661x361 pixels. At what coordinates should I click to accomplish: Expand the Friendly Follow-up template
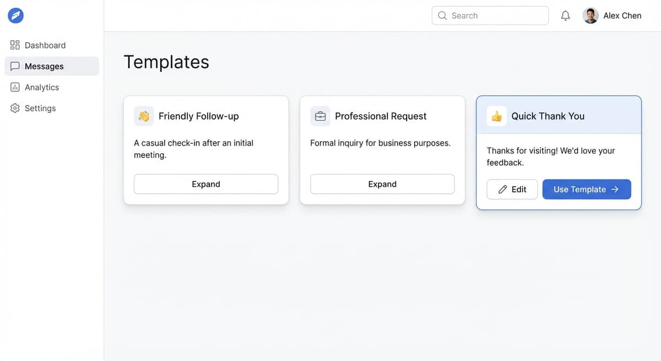click(x=205, y=184)
